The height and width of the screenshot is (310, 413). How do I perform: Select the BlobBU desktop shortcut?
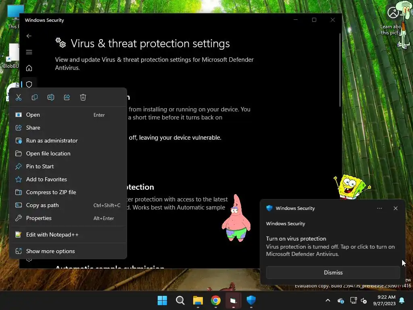(11, 56)
